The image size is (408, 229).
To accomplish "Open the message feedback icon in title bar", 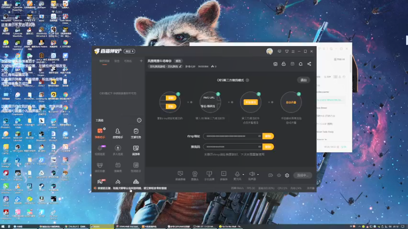I will click(279, 51).
